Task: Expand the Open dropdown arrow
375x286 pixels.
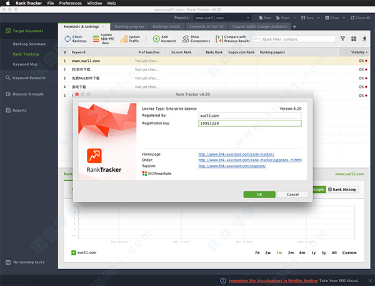Action: point(294,17)
